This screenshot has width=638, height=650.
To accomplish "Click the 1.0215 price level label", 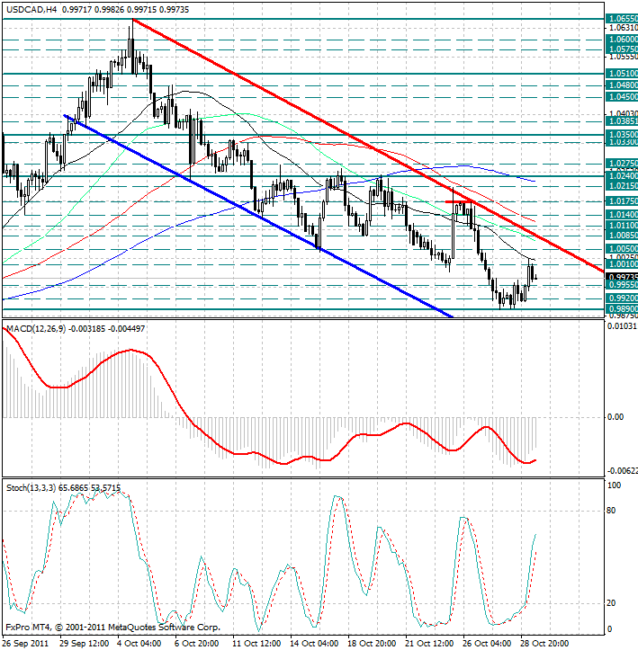I will pos(622,186).
